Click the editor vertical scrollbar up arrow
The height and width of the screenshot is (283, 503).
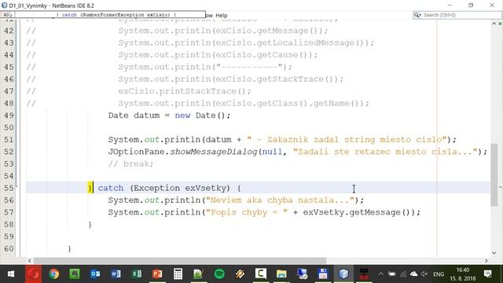[x=494, y=24]
